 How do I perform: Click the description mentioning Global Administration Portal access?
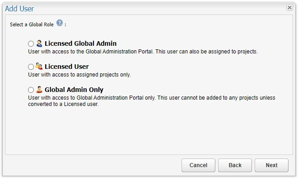143,52
